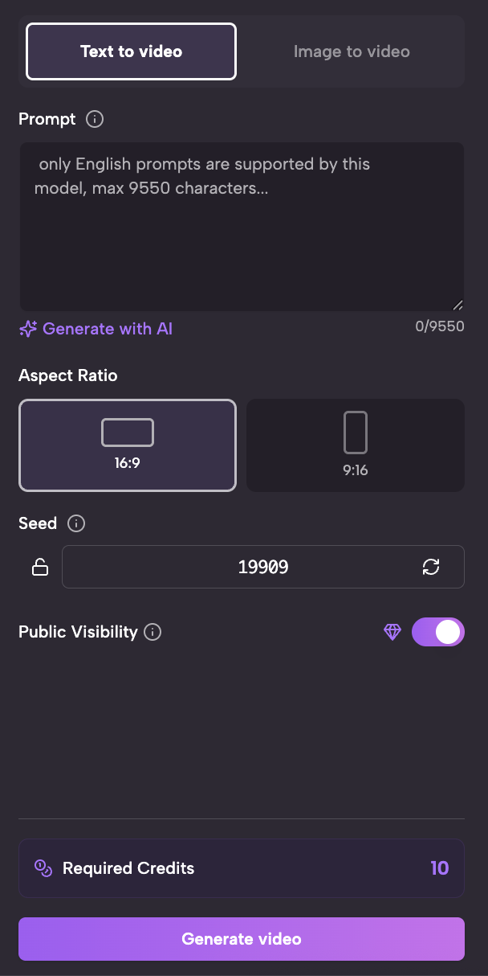488x976 pixels.
Task: Click the seed number field showing 19909
Action: pos(263,568)
